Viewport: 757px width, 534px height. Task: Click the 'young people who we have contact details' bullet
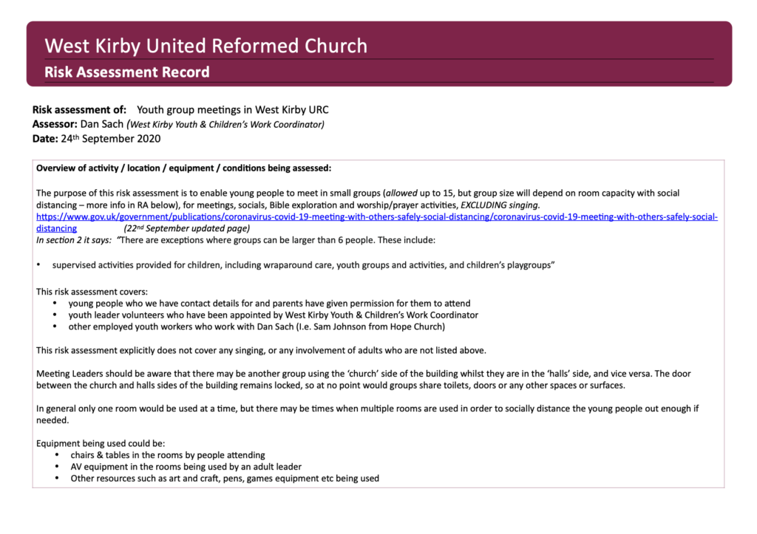click(x=269, y=304)
